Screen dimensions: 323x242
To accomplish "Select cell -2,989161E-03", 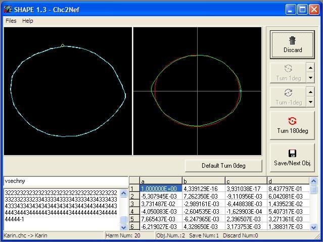I will pos(204,204).
